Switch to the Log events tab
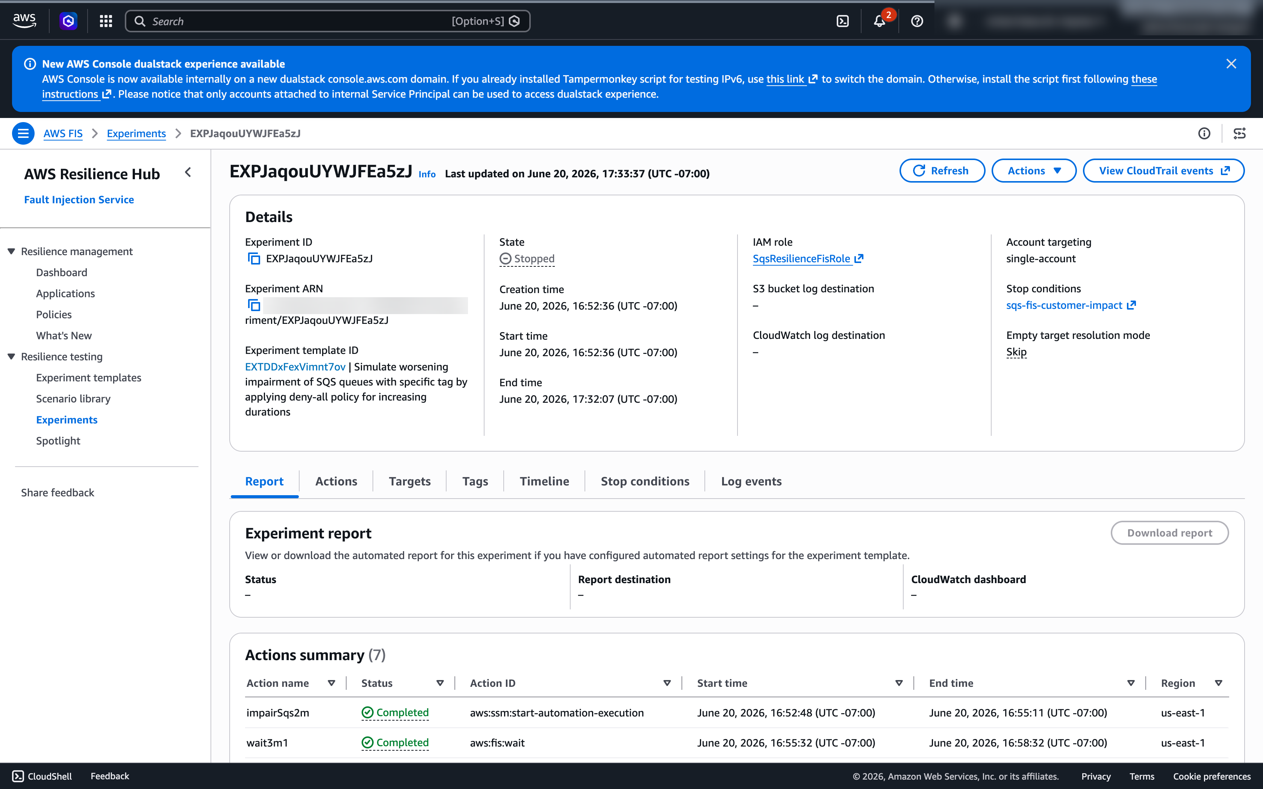This screenshot has width=1263, height=789. (x=751, y=481)
